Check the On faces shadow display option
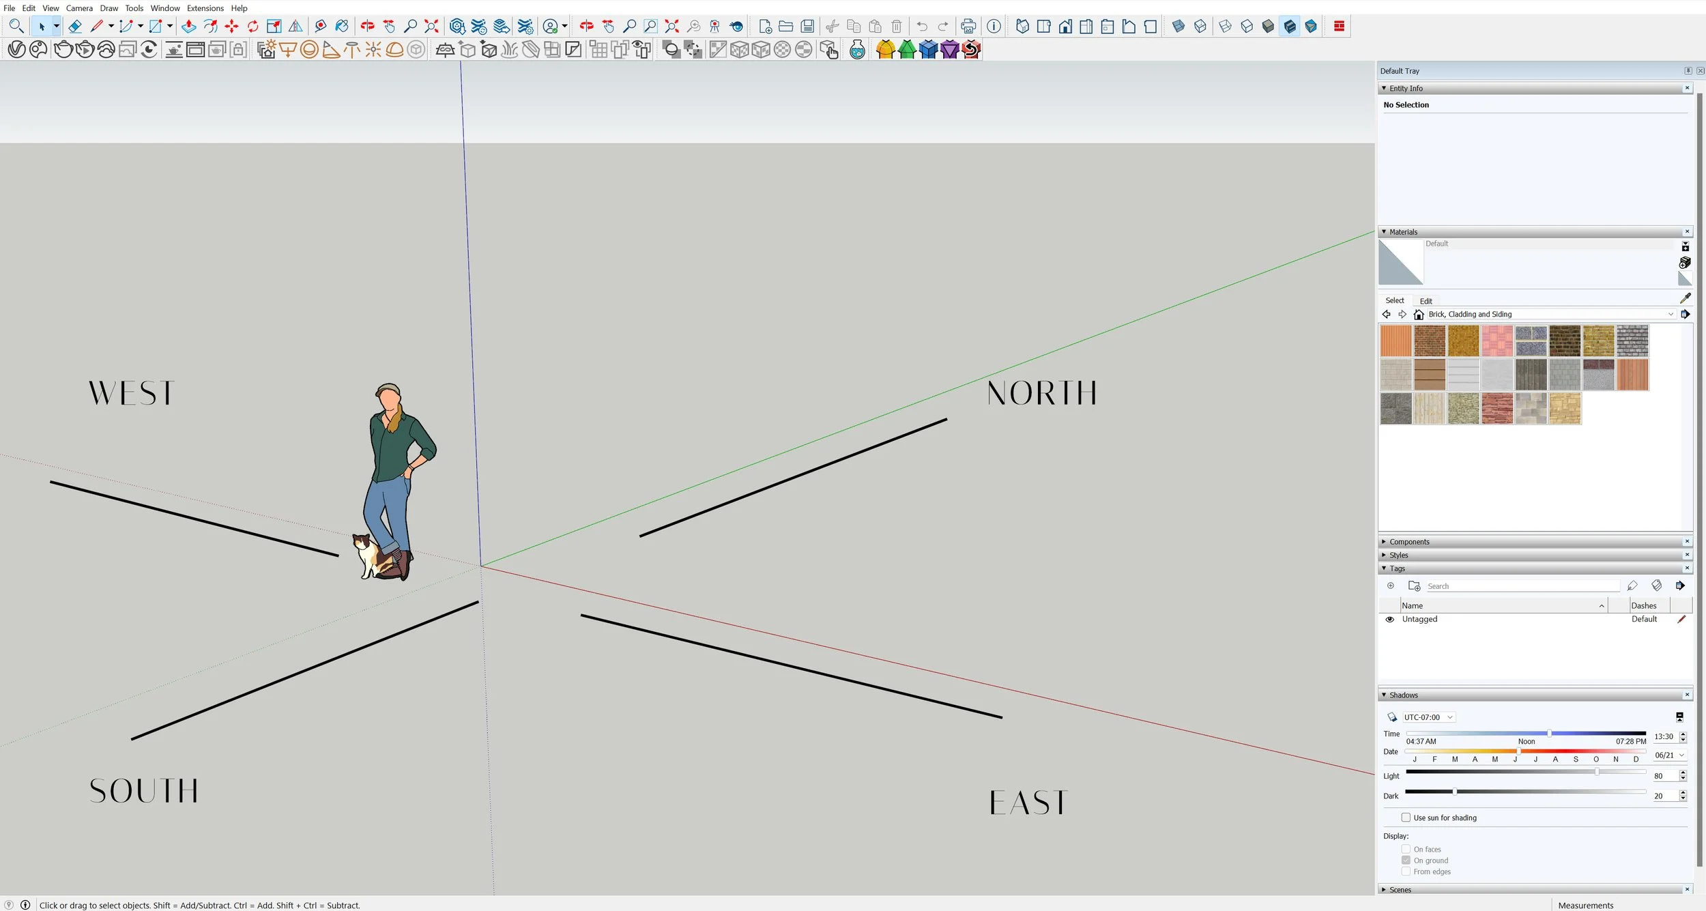 1406,849
